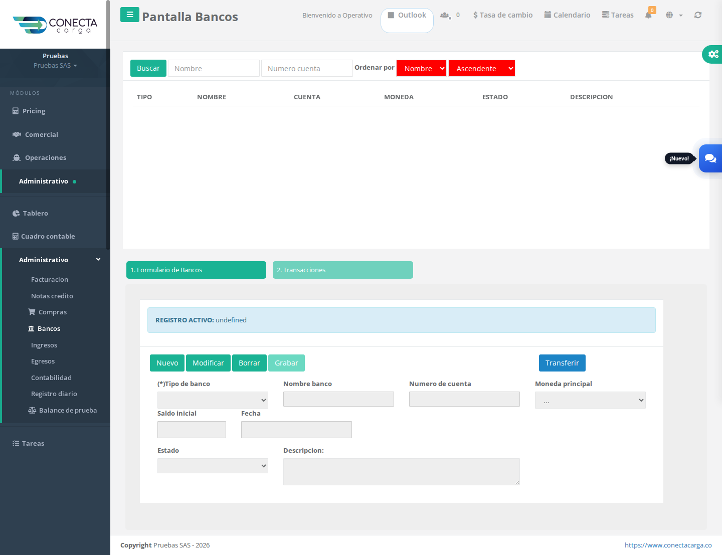Click the refresh icon in top bar
Image resolution: width=722 pixels, height=555 pixels.
pyautogui.click(x=697, y=15)
